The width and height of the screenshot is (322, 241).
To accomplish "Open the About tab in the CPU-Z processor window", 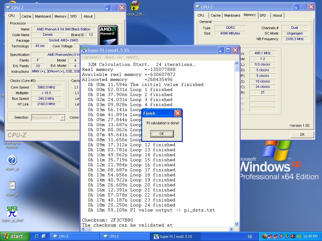I will pyautogui.click(x=88, y=16).
